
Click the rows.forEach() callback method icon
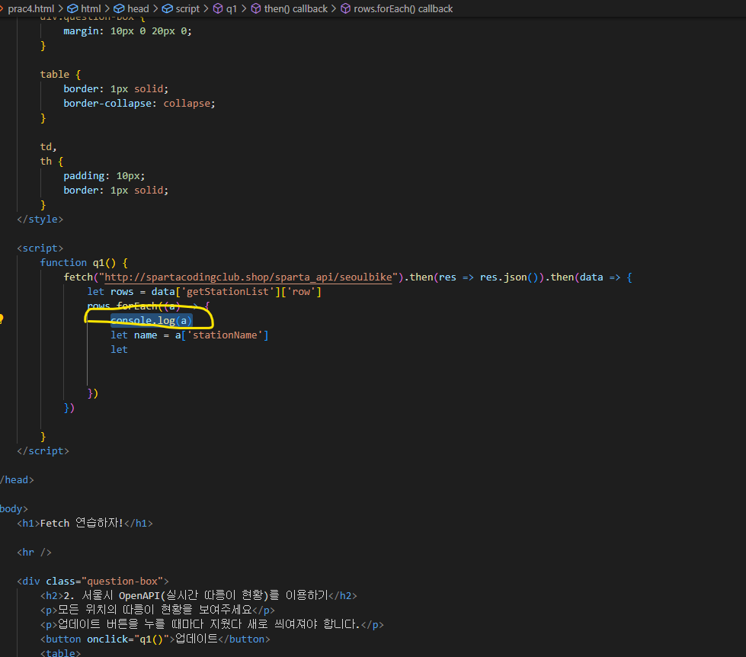point(345,8)
